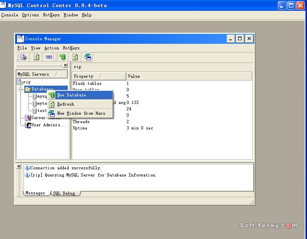Minimize the MySQL Control Center window
This screenshot has width=307, height=239.
[x=281, y=6]
